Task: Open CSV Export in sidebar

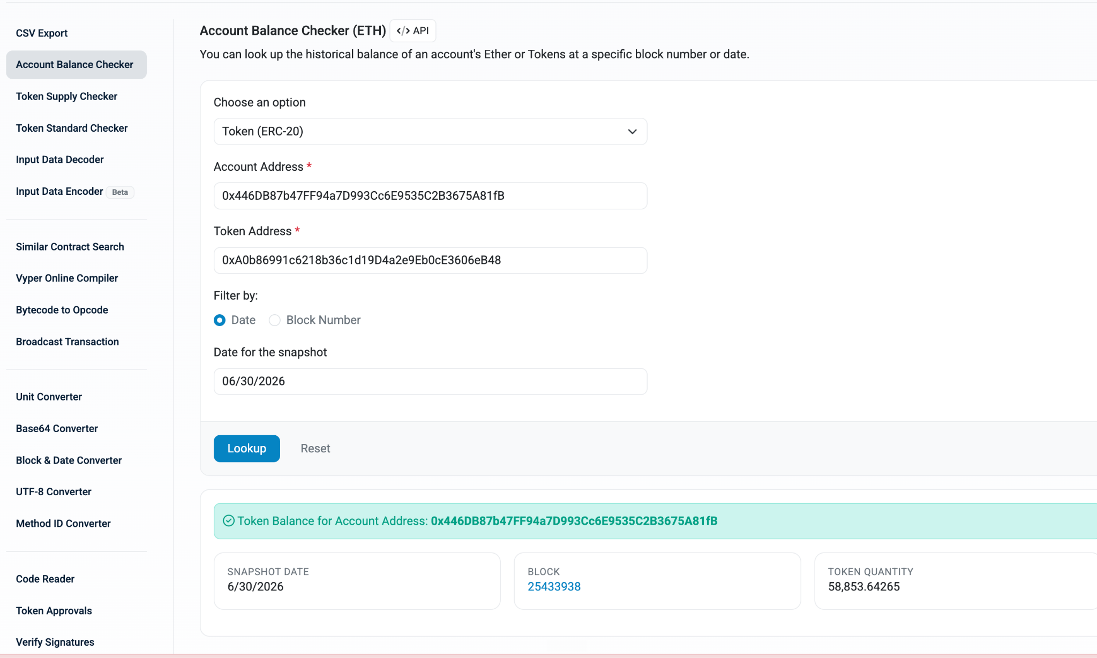Action: 42,33
